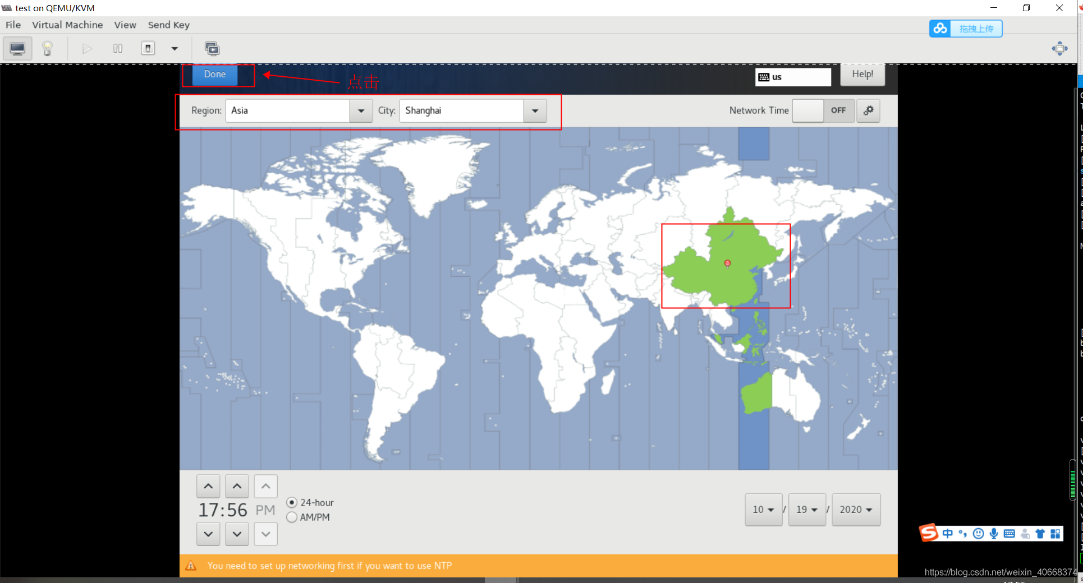Viewport: 1083px width, 583px height.
Task: Show virtual hardware details lightbulb icon
Action: pos(47,49)
